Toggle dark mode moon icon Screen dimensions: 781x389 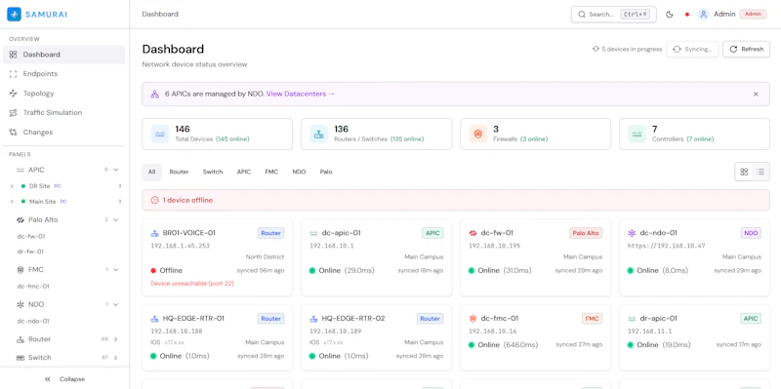point(670,15)
